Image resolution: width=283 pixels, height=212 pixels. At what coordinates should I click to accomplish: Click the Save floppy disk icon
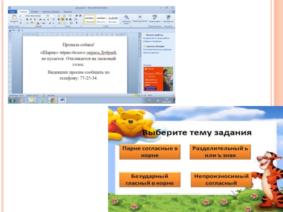pyautogui.click(x=10, y=30)
